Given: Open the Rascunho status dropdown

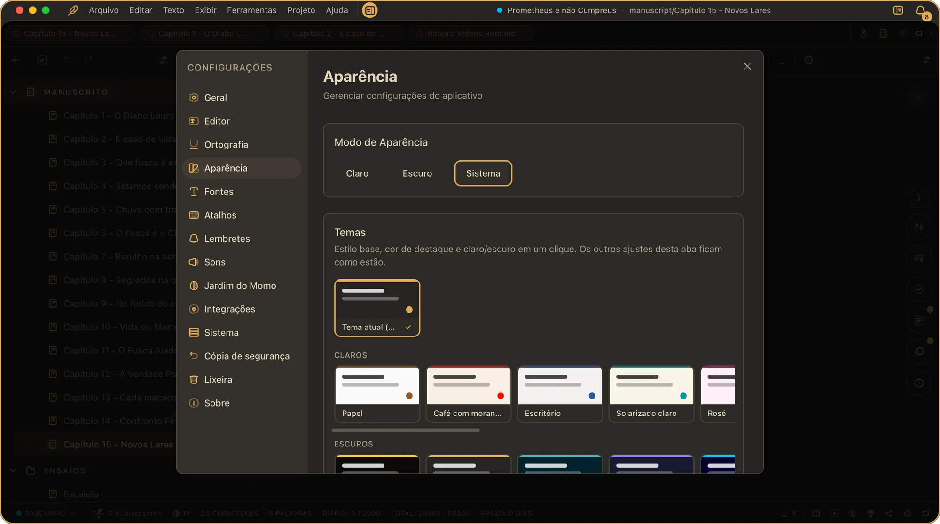Looking at the screenshot, I should pyautogui.click(x=46, y=513).
